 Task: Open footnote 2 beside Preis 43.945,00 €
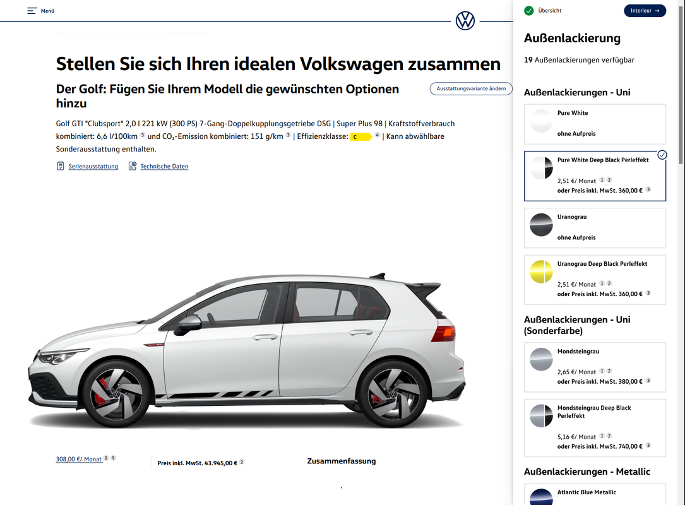click(x=242, y=461)
